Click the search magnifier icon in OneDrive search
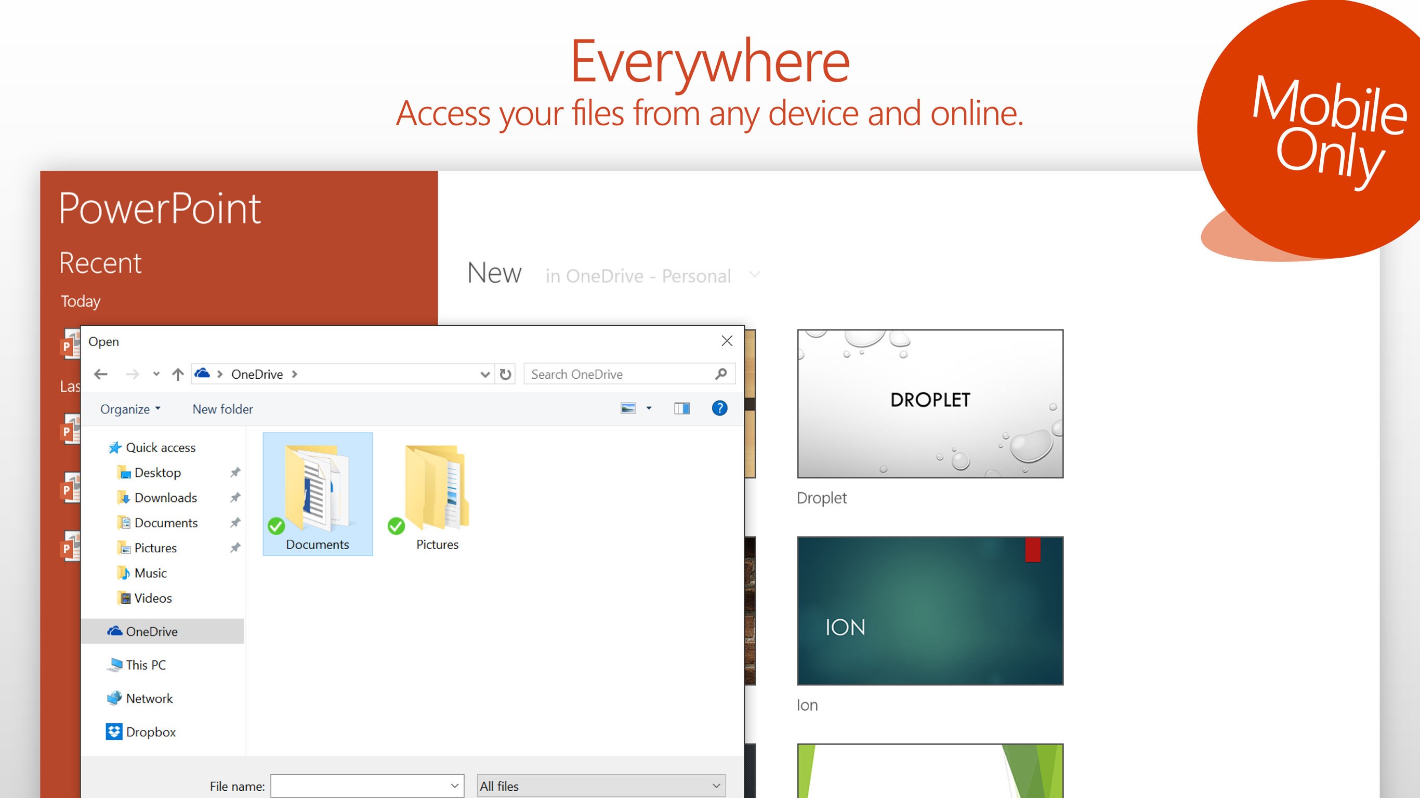Viewport: 1420px width, 798px height. [x=720, y=375]
